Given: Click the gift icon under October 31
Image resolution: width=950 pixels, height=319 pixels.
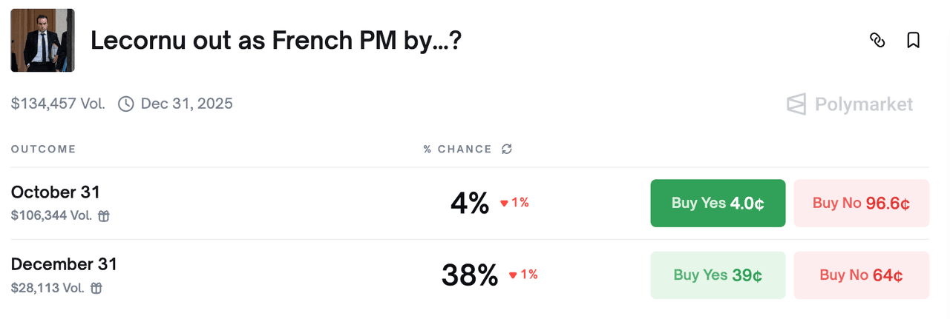Looking at the screenshot, I should click(105, 216).
